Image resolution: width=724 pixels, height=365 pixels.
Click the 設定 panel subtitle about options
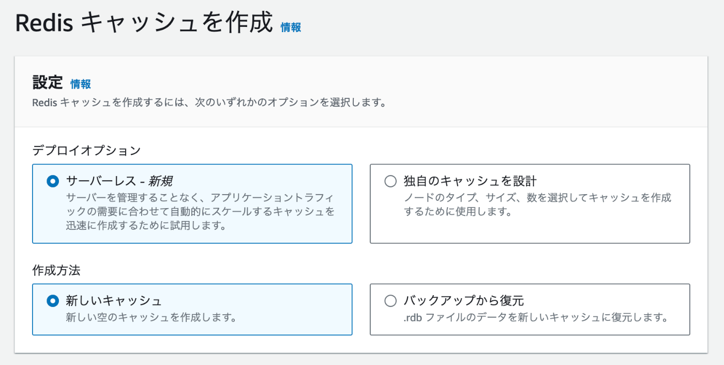(x=209, y=103)
